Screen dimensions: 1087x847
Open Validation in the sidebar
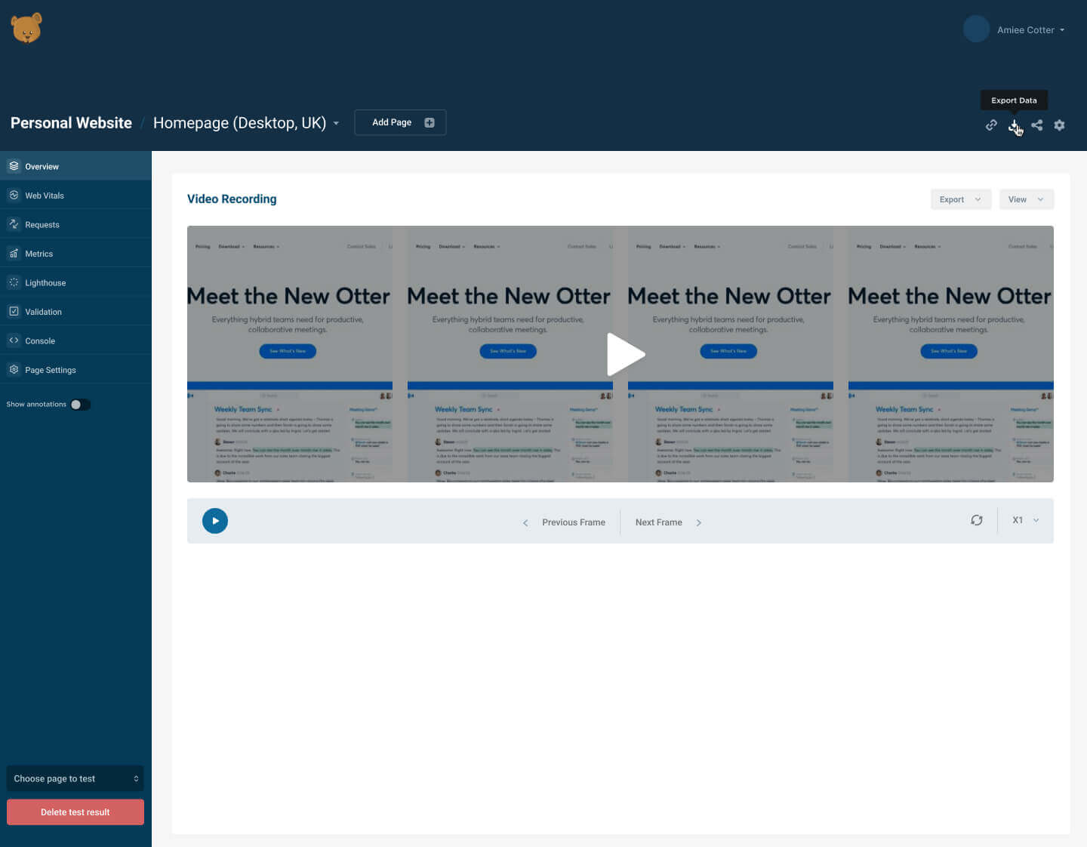(75, 312)
